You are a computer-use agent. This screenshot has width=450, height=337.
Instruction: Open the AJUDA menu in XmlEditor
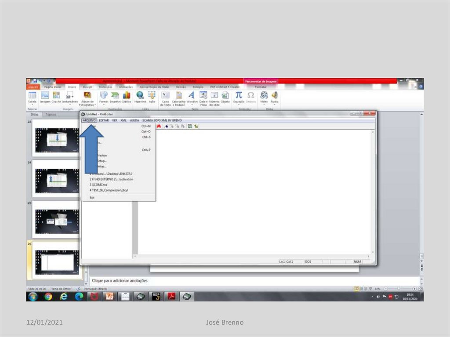134,120
